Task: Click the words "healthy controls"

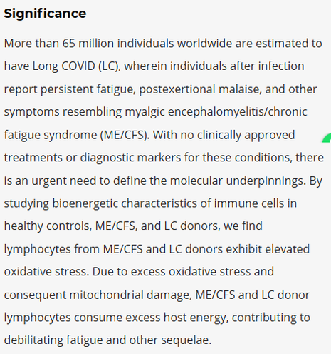Action: tap(48, 226)
